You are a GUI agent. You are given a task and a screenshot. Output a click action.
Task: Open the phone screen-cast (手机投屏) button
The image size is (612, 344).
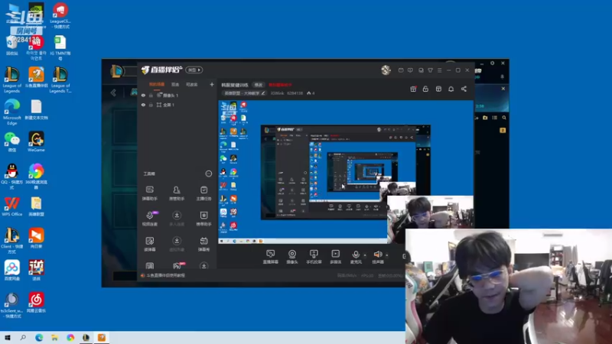314,257
